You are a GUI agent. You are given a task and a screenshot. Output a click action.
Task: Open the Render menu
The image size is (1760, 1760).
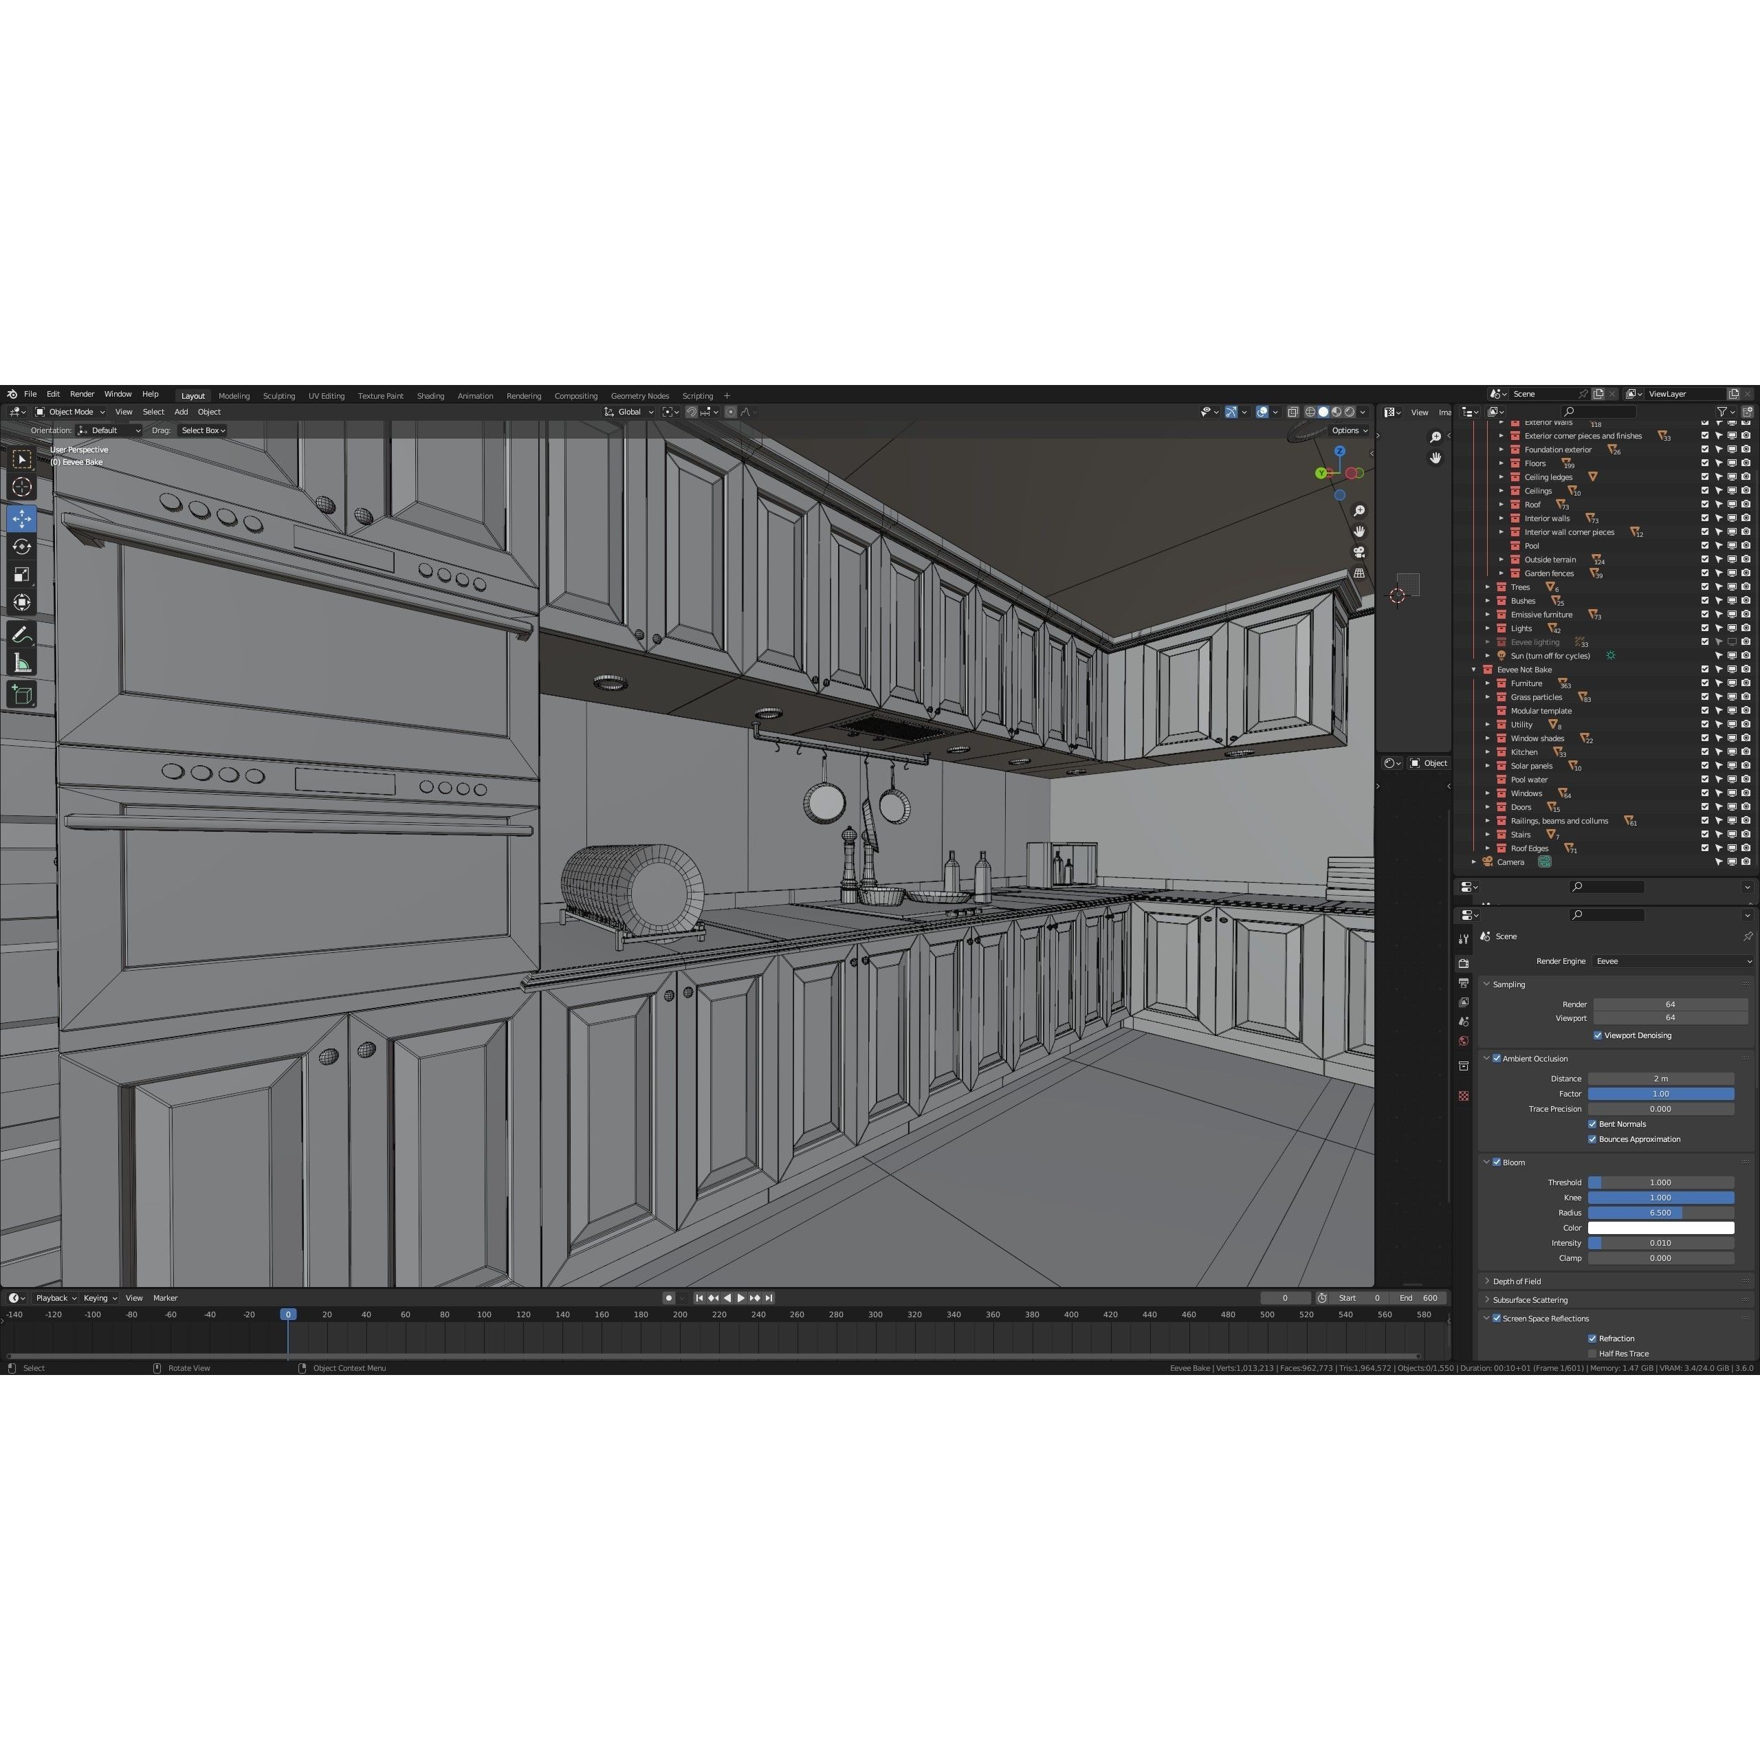tap(82, 393)
